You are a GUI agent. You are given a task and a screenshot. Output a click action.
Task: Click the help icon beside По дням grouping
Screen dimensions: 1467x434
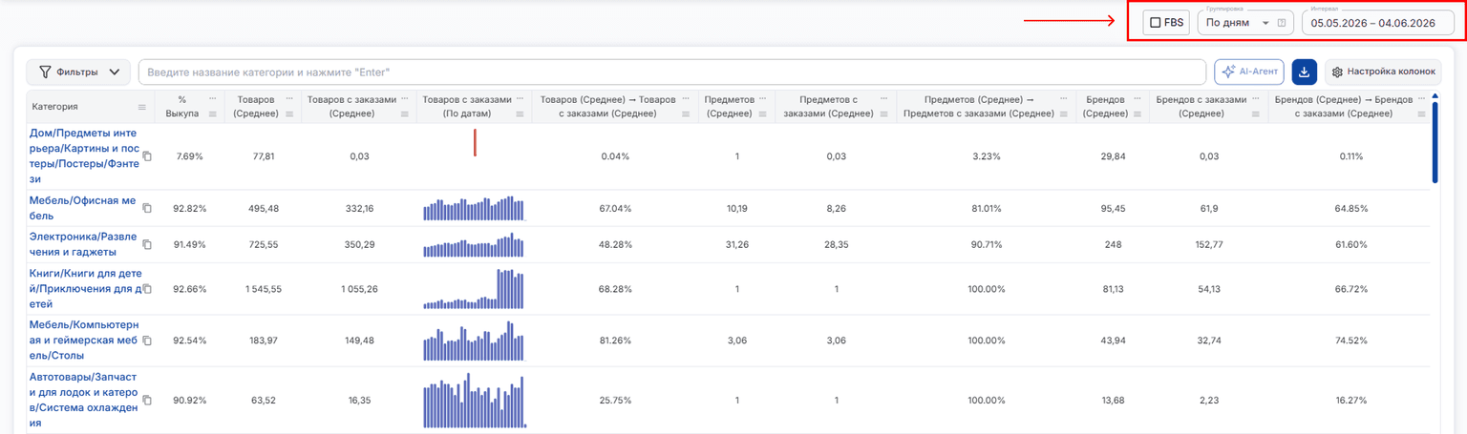(x=1282, y=23)
